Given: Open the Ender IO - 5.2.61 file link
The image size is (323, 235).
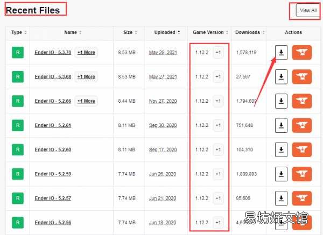Looking at the screenshot, I should tap(53, 125).
